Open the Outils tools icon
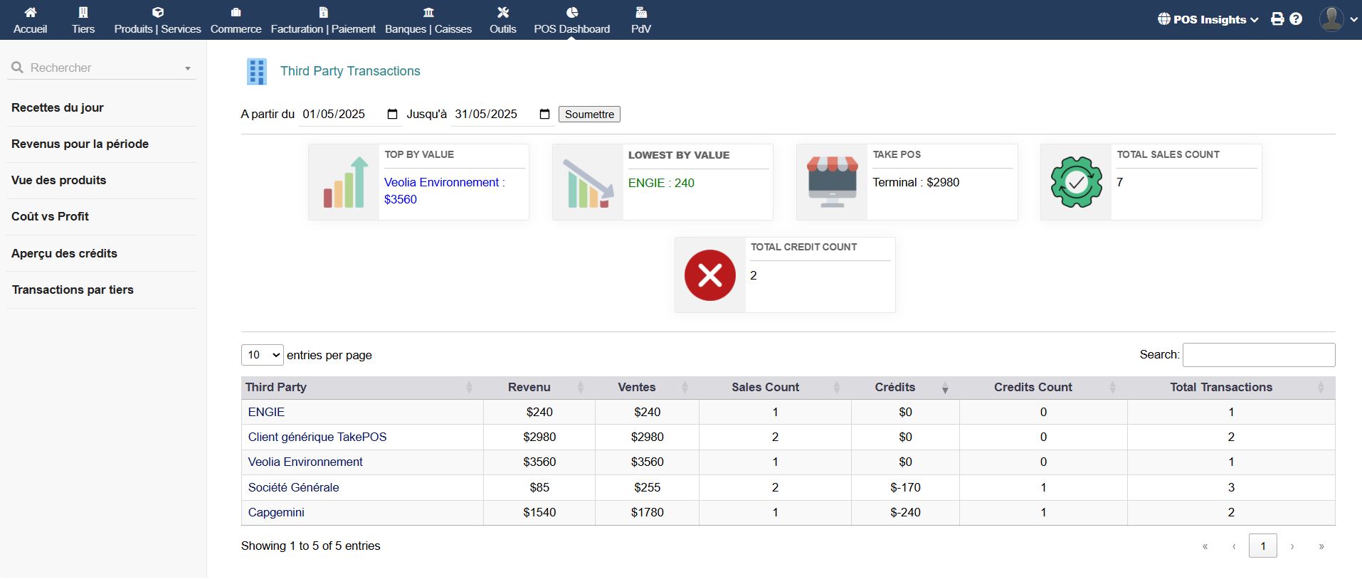 pyautogui.click(x=502, y=12)
